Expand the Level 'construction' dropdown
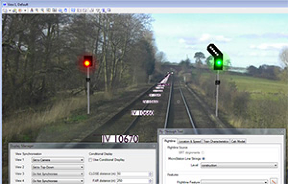The width and height of the screenshot is (288, 184). 239,165
